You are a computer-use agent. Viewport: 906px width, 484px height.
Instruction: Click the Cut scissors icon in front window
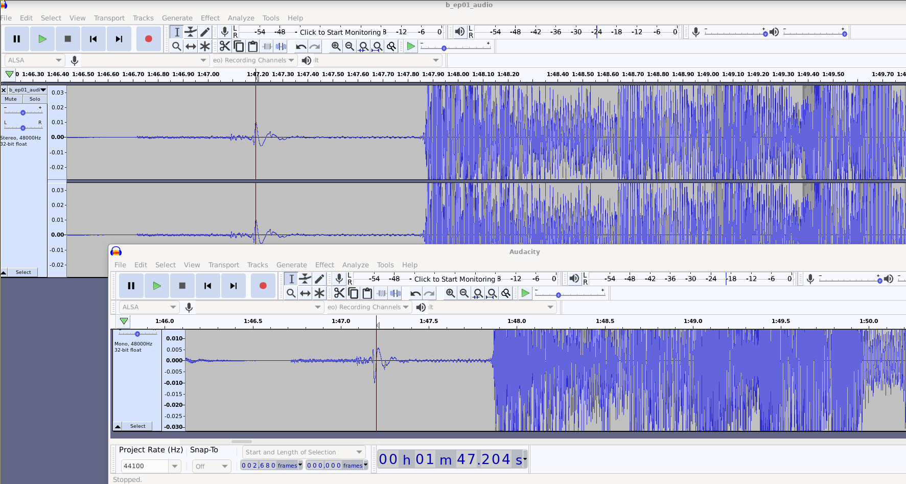pos(339,293)
